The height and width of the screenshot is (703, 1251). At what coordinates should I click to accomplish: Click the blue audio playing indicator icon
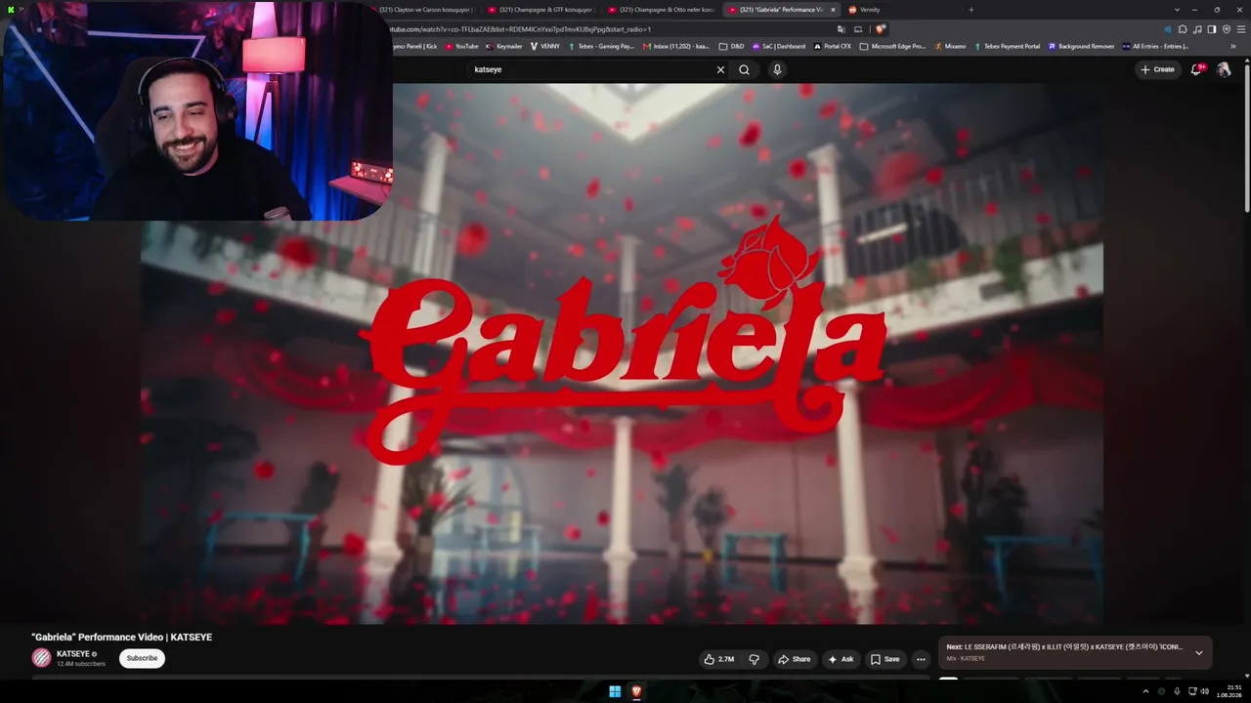[1167, 29]
